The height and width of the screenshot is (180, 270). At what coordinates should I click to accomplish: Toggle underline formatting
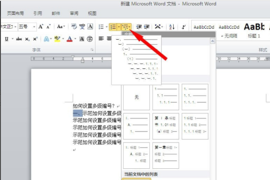[7, 39]
